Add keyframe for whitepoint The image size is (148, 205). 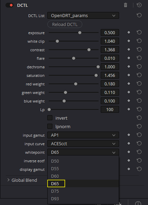click(x=129, y=152)
